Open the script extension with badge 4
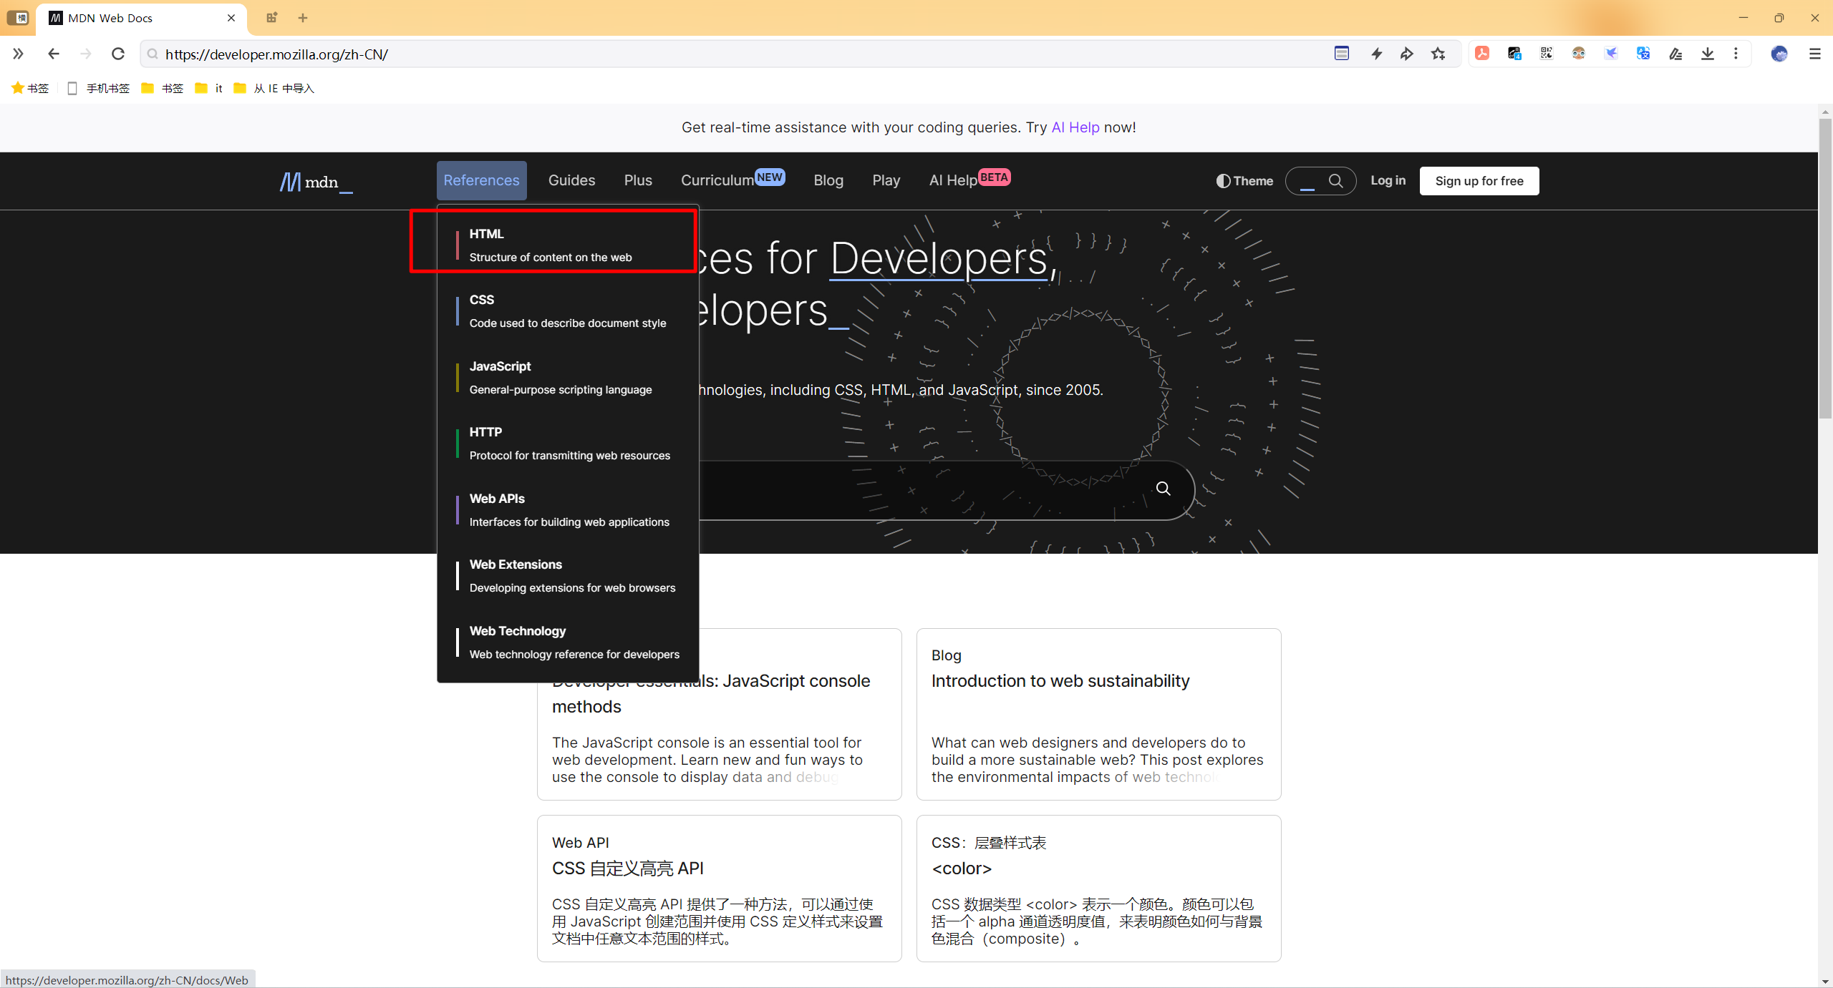Screen dimensions: 1833x988 coord(1514,54)
